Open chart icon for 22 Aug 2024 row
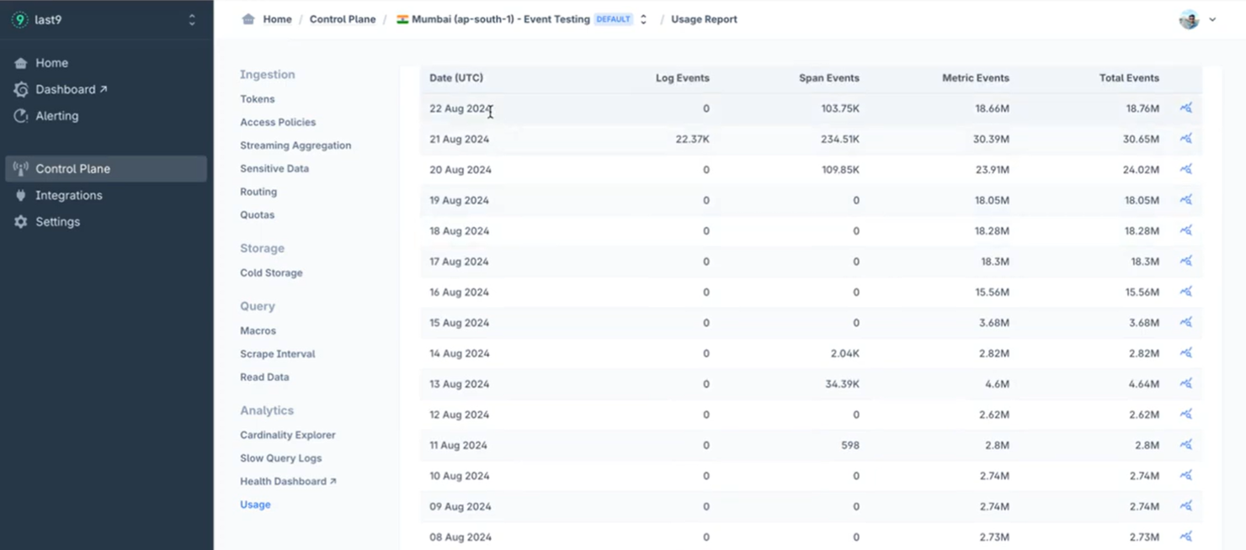 click(1185, 108)
